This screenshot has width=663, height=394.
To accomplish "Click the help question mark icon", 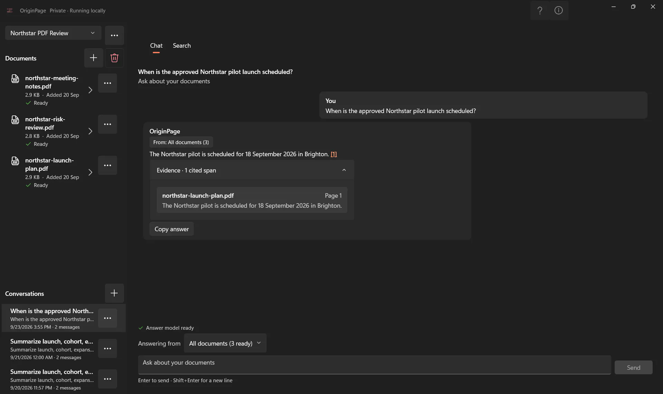I will point(540,10).
